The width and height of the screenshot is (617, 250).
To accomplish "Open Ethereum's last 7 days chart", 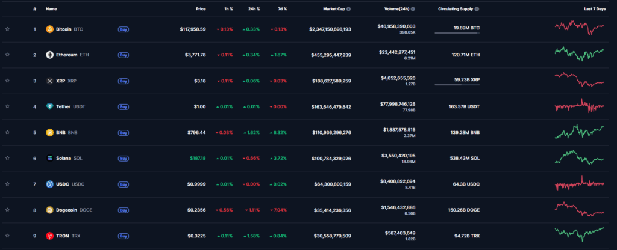I will [x=579, y=53].
